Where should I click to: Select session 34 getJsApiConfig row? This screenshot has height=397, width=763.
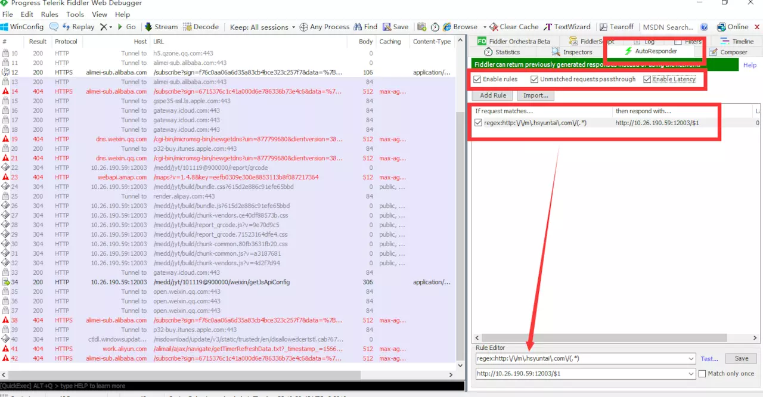[x=228, y=282]
